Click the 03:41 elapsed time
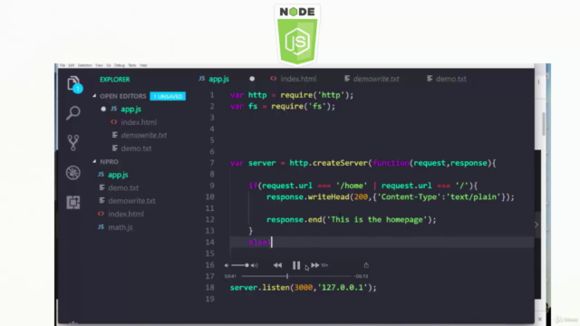The image size is (580, 326). point(230,276)
